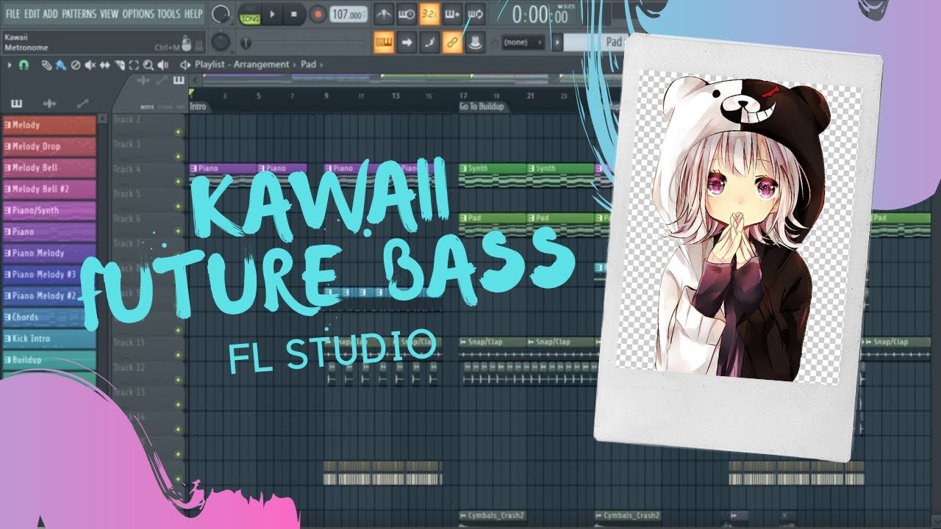The width and height of the screenshot is (941, 529).
Task: Select the mute tool in playlist toolbar
Action: coord(90,65)
